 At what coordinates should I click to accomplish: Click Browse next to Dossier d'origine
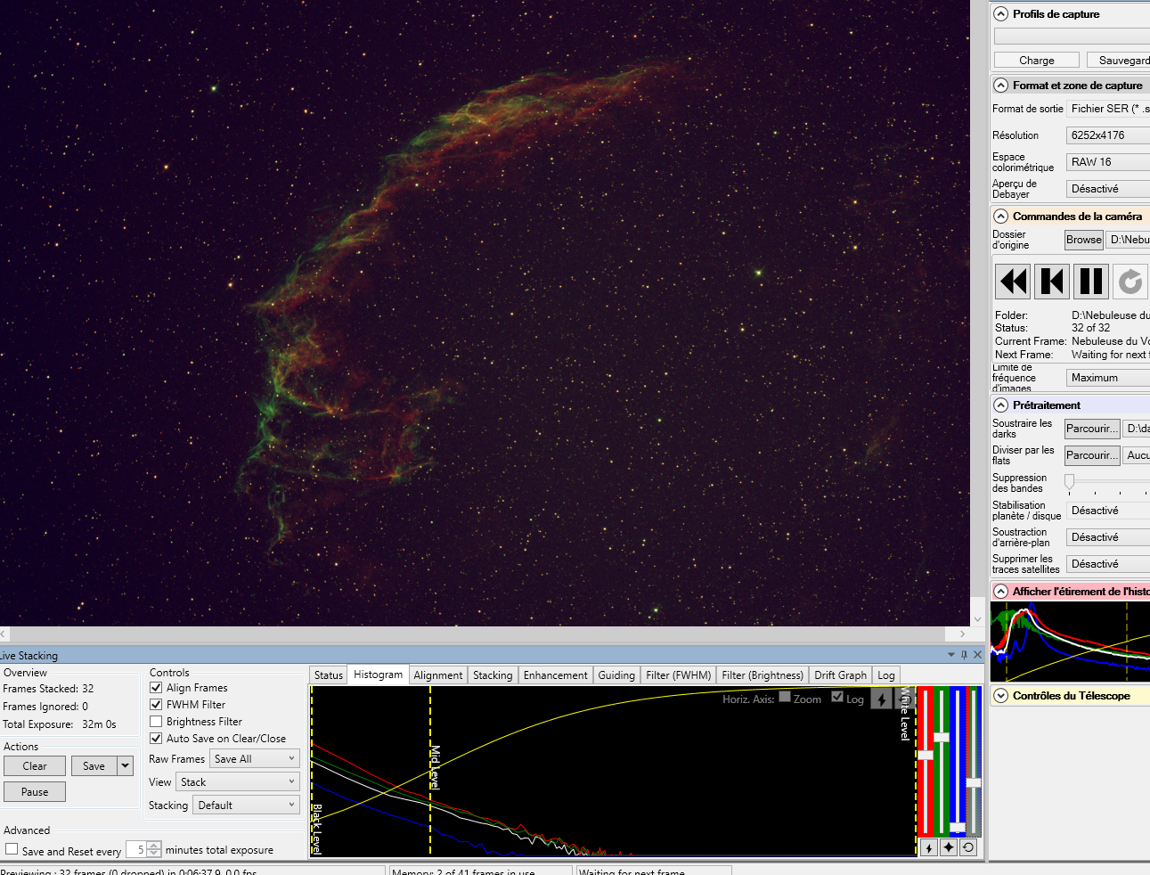click(1083, 240)
